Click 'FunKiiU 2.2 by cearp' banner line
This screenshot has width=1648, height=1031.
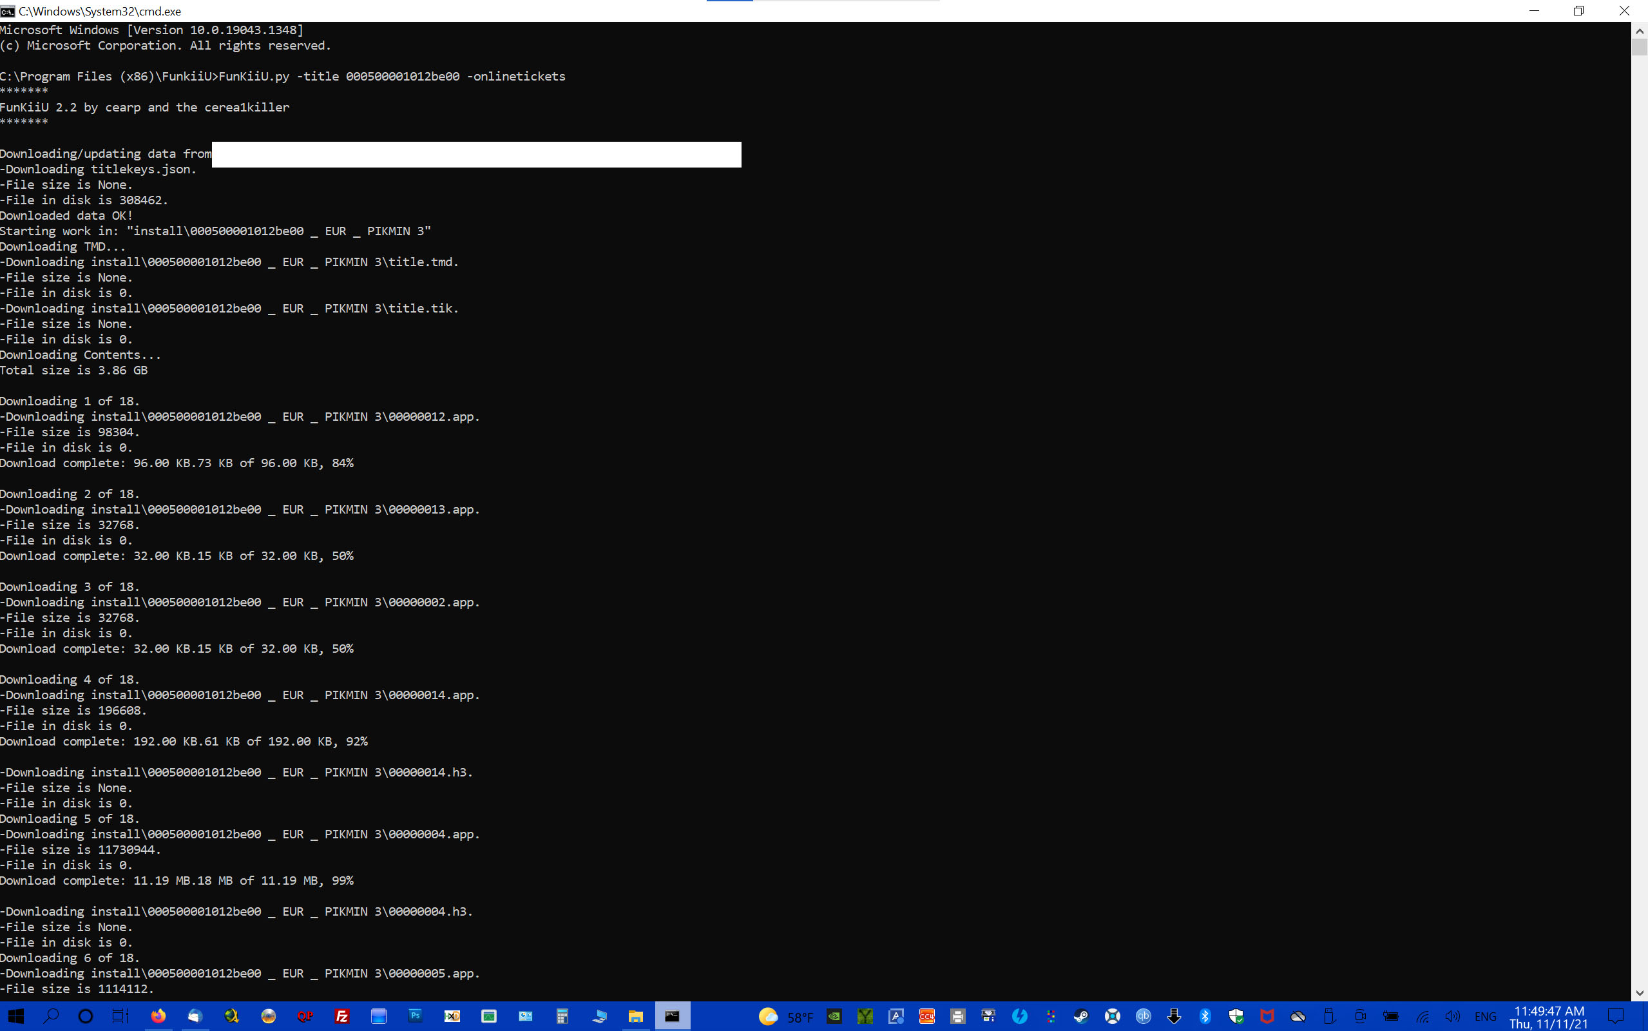point(144,107)
